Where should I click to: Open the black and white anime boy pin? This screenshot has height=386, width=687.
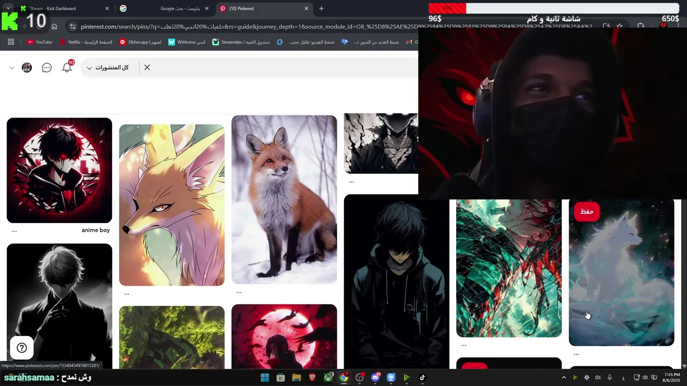(x=59, y=306)
